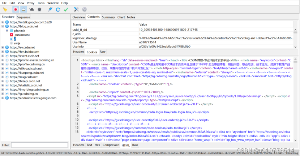This screenshot has width=300, height=156.
Task: Select https://profile.csdnimg.cn tree row
Action: coord(27,64)
